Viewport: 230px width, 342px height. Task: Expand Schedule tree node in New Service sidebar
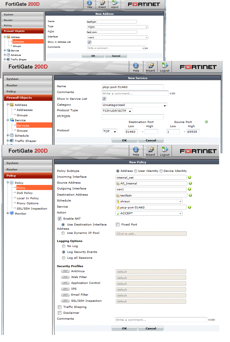8,136
